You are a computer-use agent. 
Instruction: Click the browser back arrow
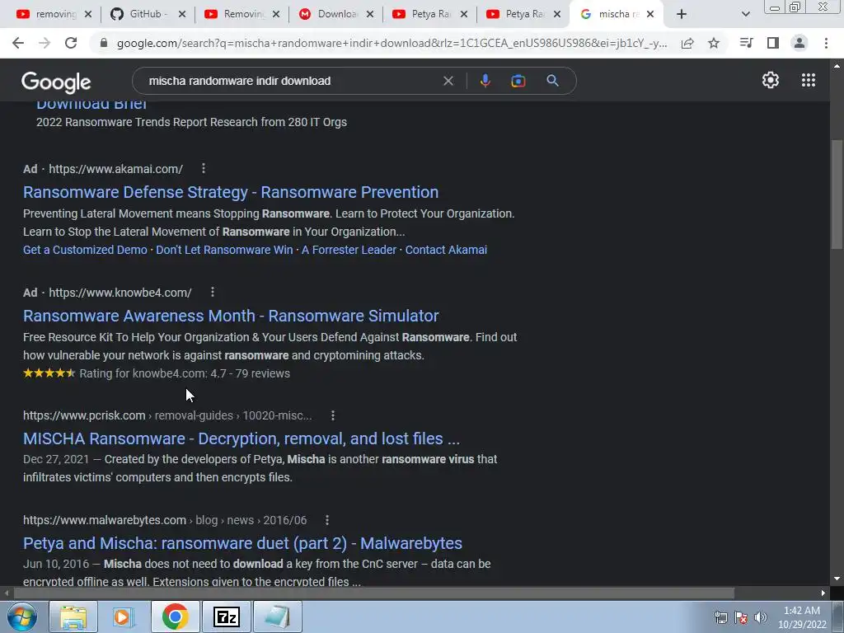pyautogui.click(x=18, y=43)
